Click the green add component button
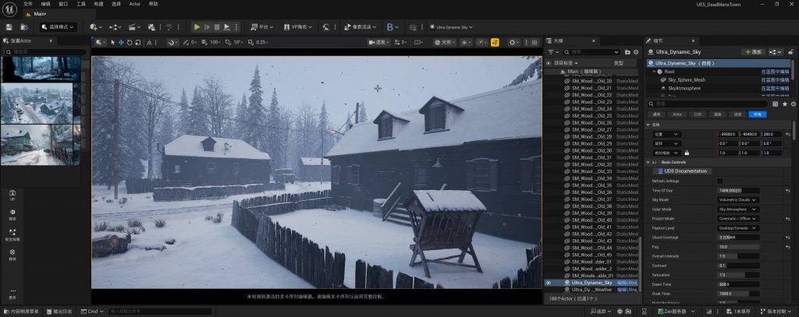Screen dimensions: 799x317 point(751,51)
